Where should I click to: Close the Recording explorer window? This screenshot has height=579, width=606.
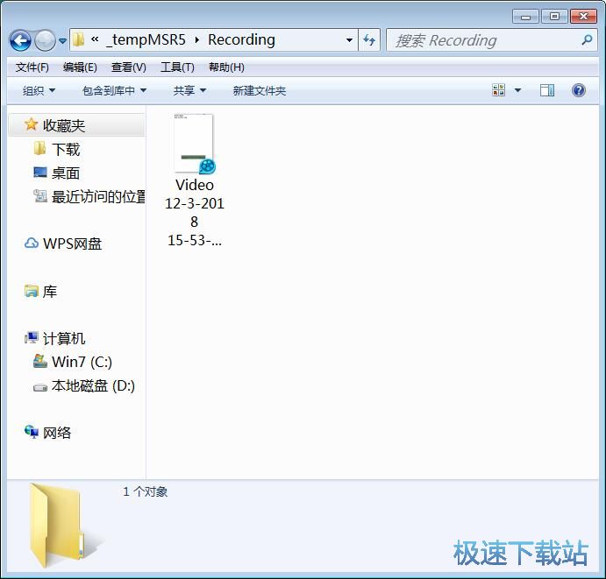pyautogui.click(x=583, y=17)
